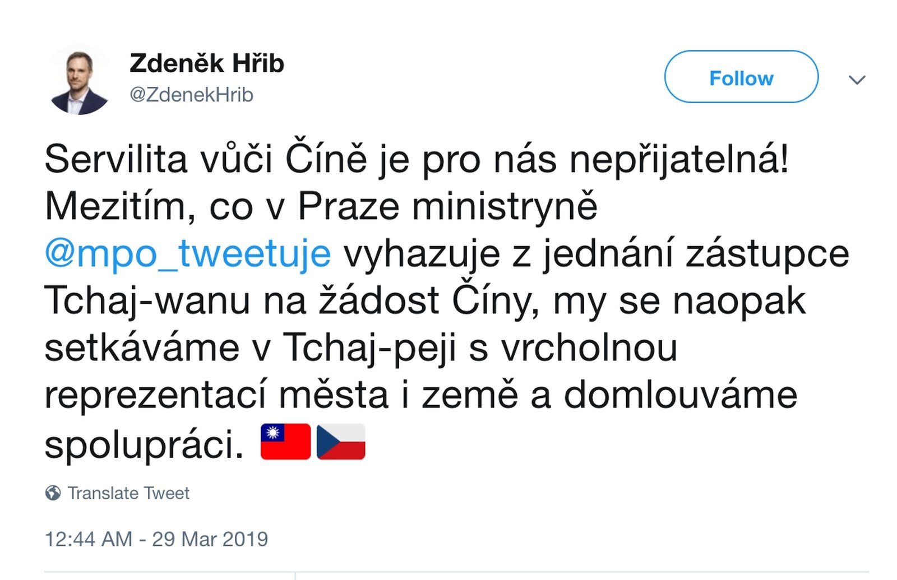Open the Zdeněk Hřib display name link

[207, 63]
